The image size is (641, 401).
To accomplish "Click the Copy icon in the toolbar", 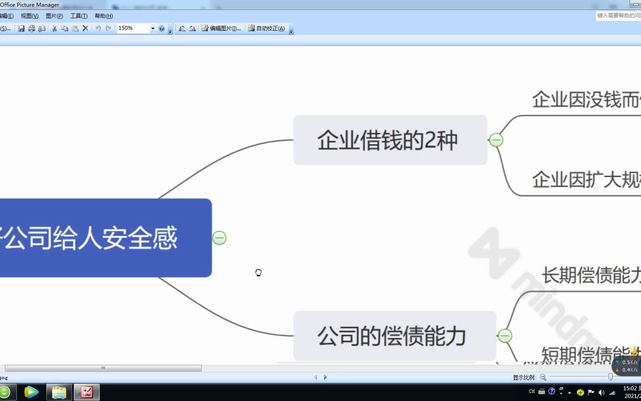I will 65,29.
